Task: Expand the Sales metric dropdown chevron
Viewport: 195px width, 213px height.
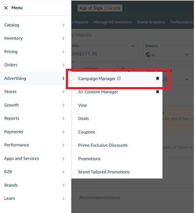Action: coord(133,46)
